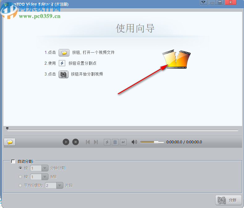The width and height of the screenshot is (244, 208).
Task: Open the title bar dropdown menu arrow
Action: click(x=203, y=2)
